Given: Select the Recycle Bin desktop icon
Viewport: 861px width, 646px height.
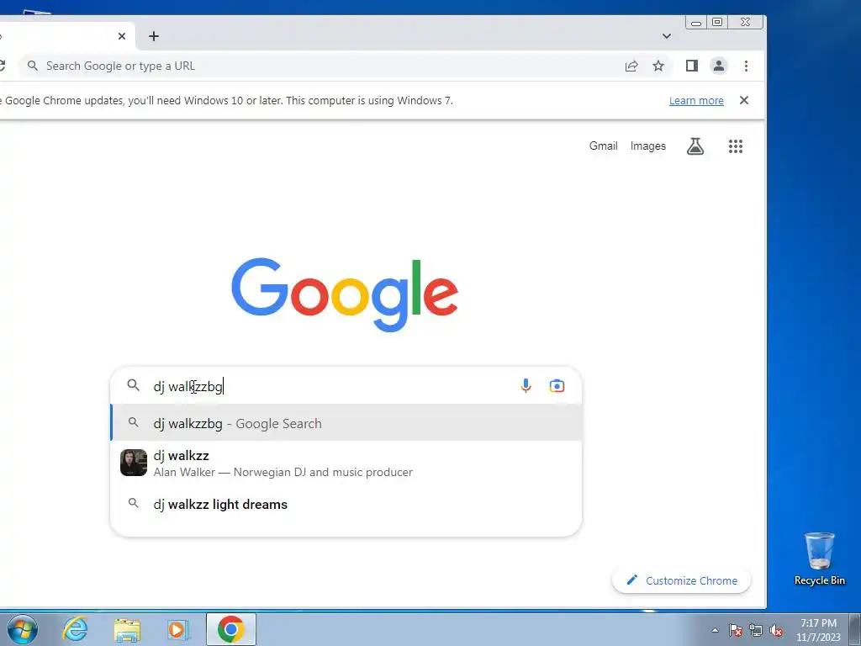Looking at the screenshot, I should 819,559.
